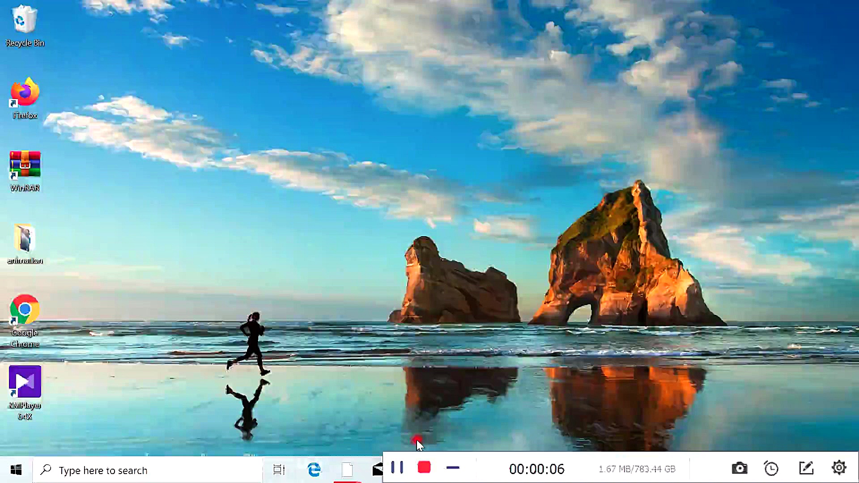The width and height of the screenshot is (859, 483).
Task: Click the blank document icon in taskbar
Action: [x=347, y=470]
